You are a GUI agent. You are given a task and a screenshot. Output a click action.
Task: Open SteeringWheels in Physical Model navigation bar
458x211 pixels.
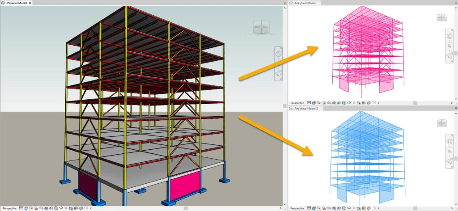pos(278,54)
